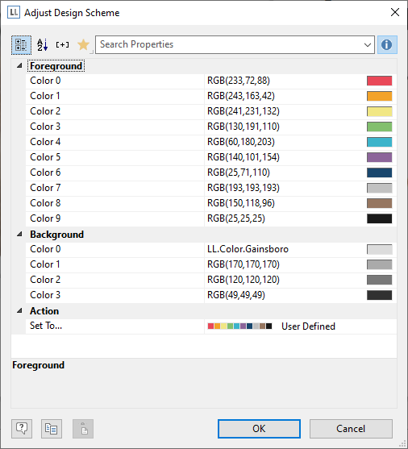Collapse the Foreground section
Screen dimensions: 408x449
point(19,66)
